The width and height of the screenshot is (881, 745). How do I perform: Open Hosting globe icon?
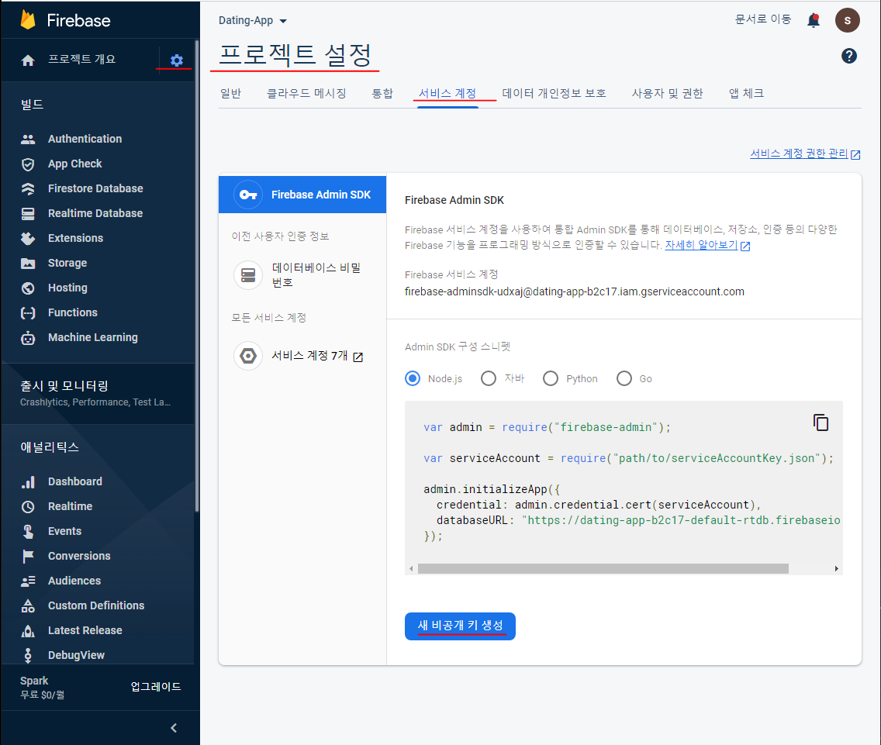point(28,288)
